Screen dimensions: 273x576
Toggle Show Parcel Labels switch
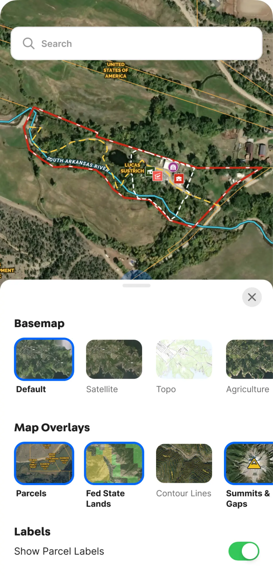coord(244,551)
